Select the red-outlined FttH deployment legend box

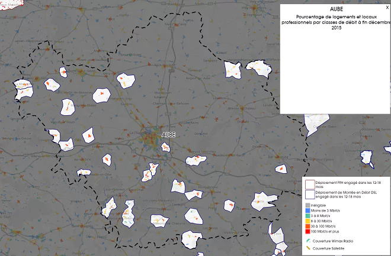click(x=310, y=184)
